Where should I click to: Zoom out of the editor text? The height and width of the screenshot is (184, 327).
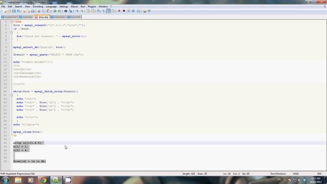tap(82, 11)
